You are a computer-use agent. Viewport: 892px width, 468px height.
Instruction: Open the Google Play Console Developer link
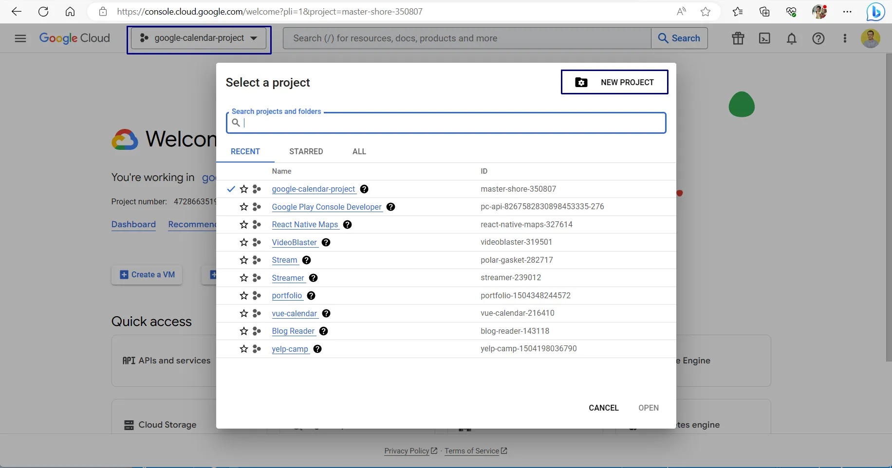pyautogui.click(x=327, y=207)
